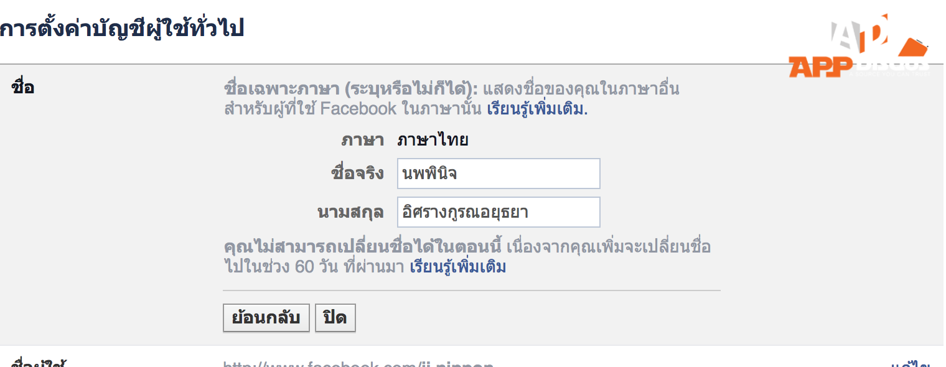The image size is (946, 367).
Task: Click the ปิด close button
Action: (335, 318)
